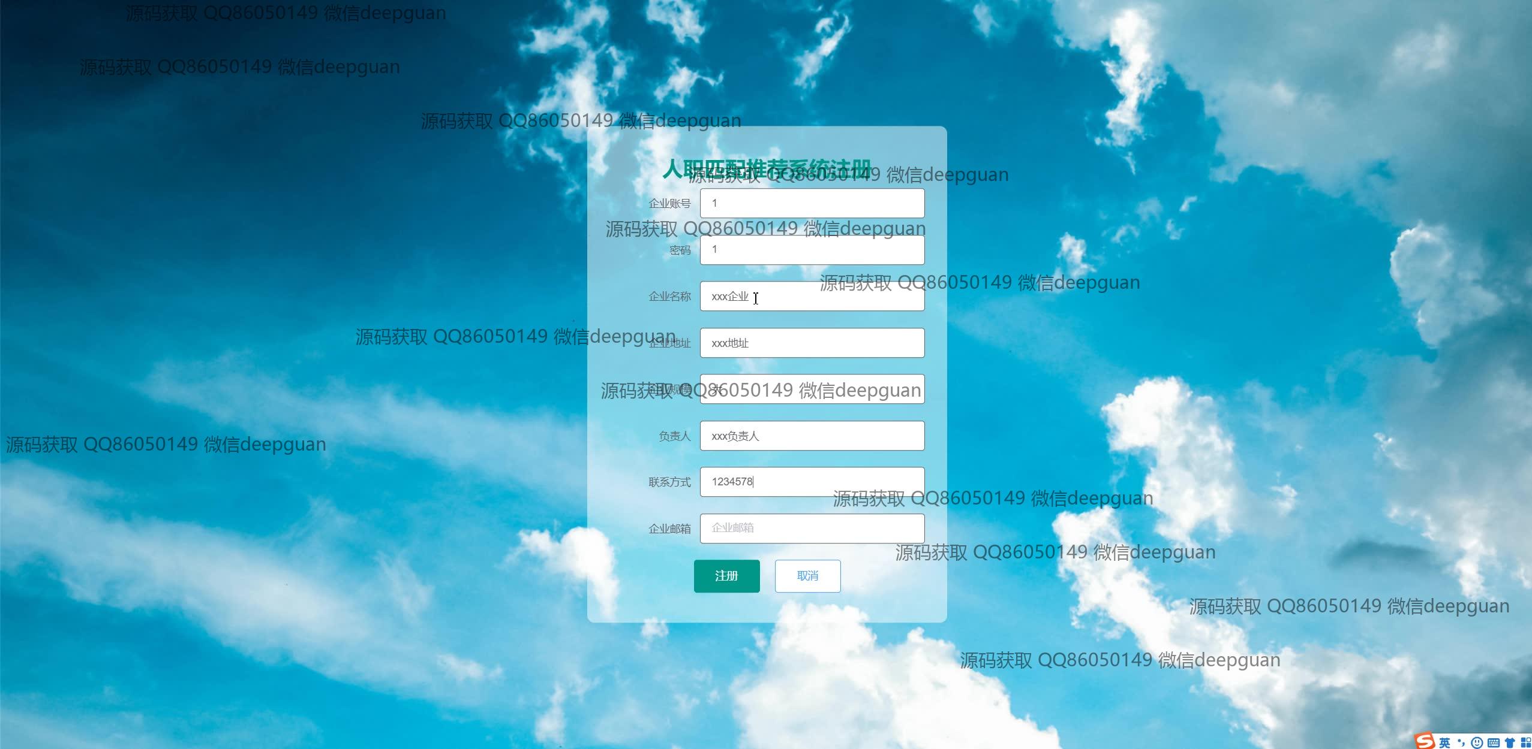Click the 企业邮箱 field label
The width and height of the screenshot is (1532, 749).
click(669, 529)
